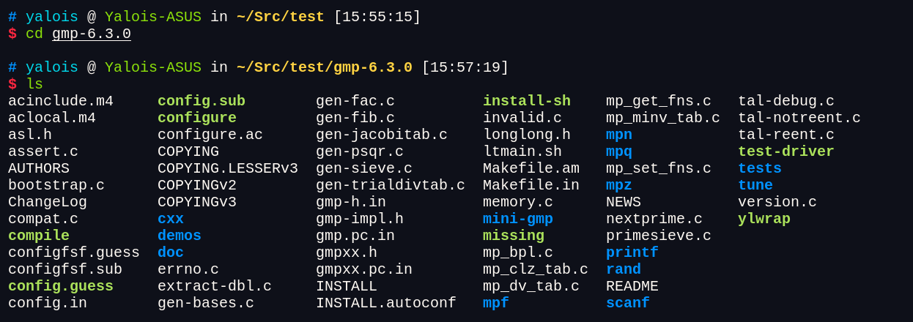Click the mini-gmp directory entry
Image resolution: width=913 pixels, height=322 pixels.
pos(517,219)
